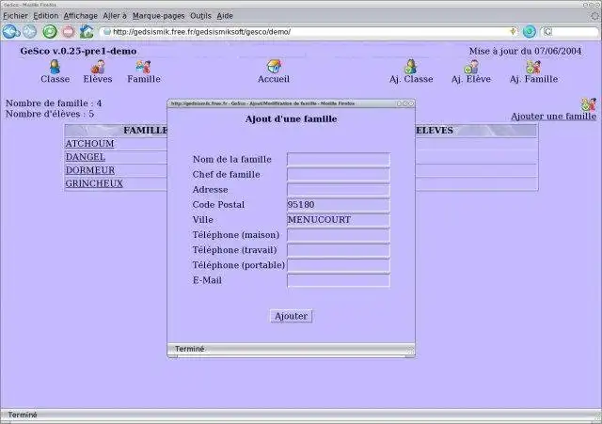Click the Famille text link in navigation
602x424 pixels.
[x=144, y=79]
